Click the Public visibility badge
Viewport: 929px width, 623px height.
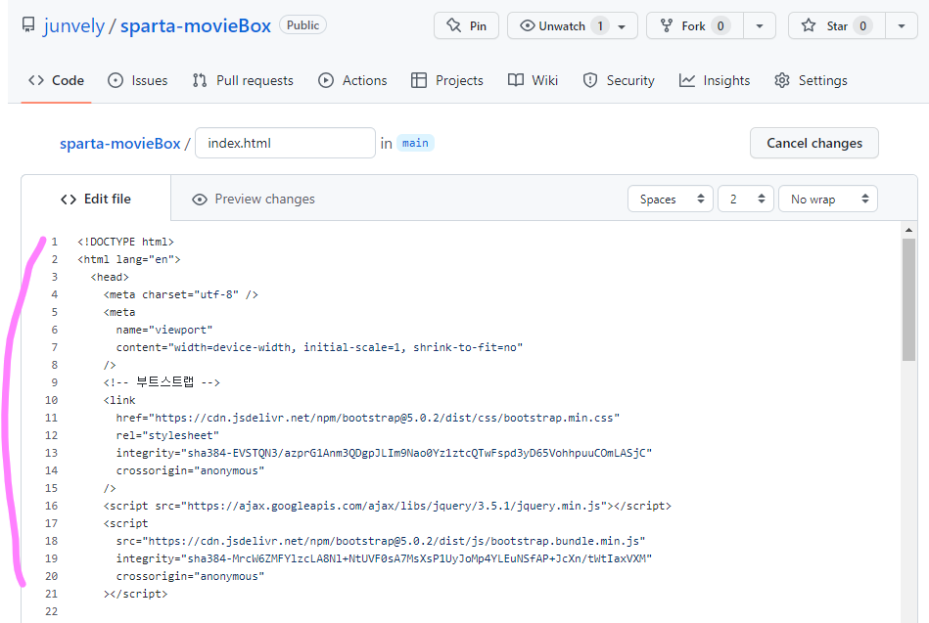[302, 25]
